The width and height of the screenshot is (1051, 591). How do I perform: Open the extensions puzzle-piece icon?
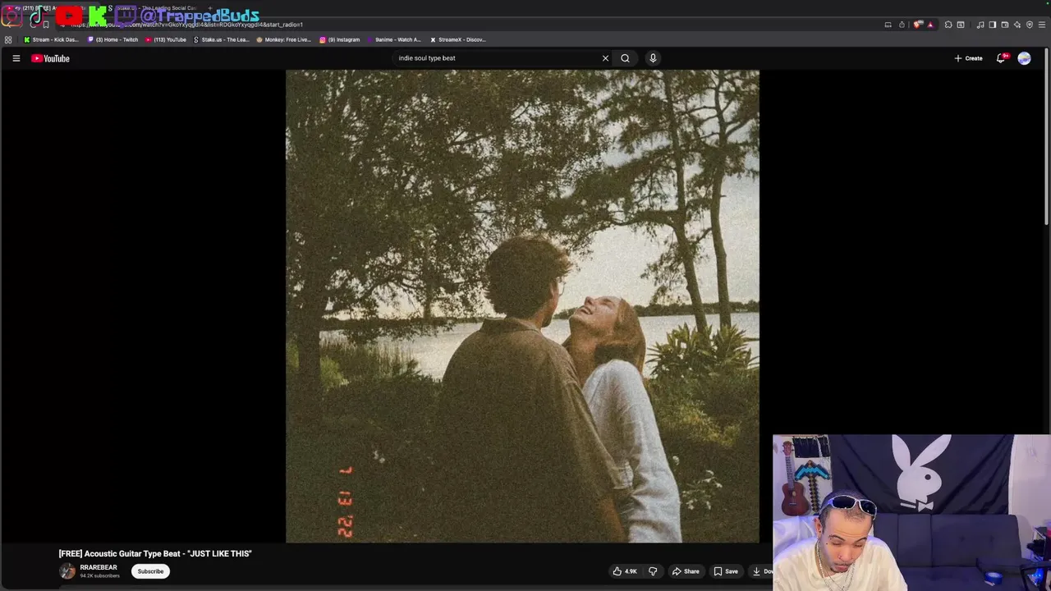[x=948, y=25]
